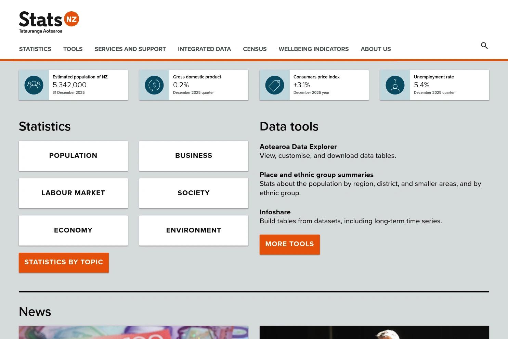Select the Business statistics tile
508x339 pixels.
tap(194, 156)
